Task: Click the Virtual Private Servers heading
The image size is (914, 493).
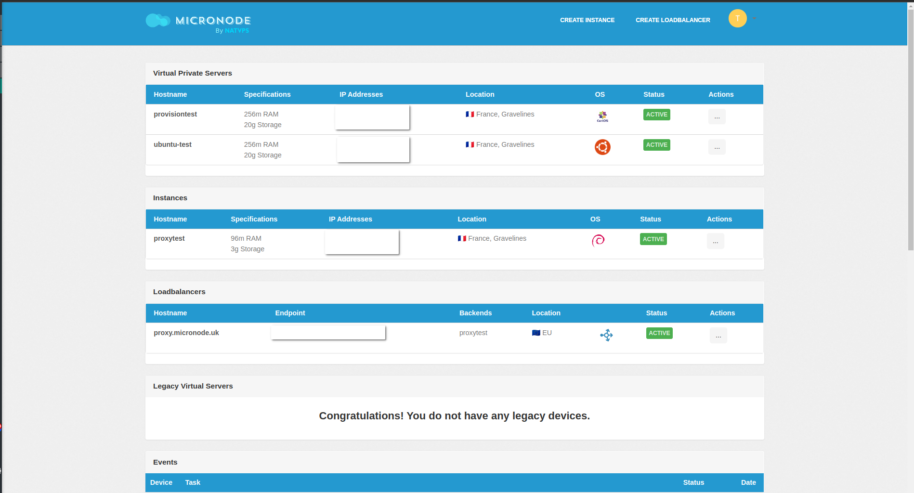Action: pyautogui.click(x=193, y=73)
